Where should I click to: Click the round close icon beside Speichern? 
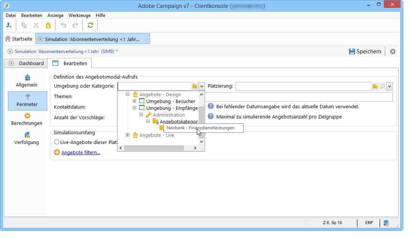tap(392, 52)
